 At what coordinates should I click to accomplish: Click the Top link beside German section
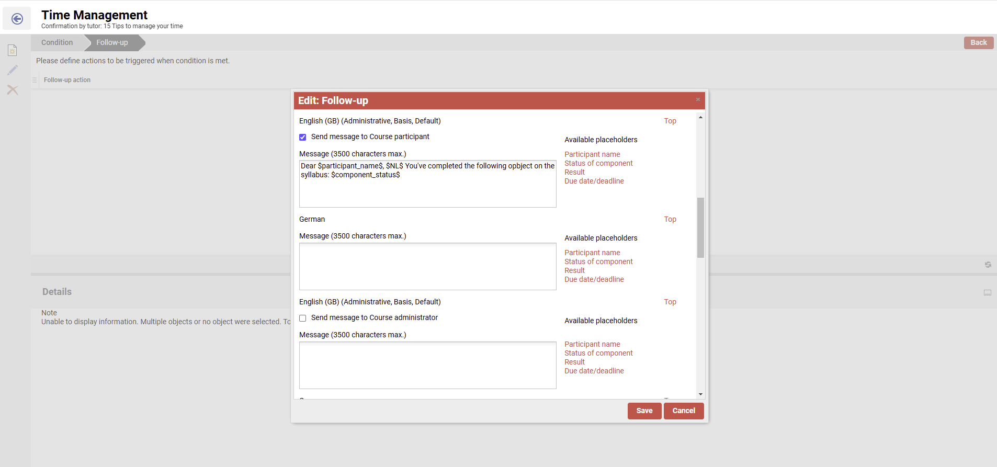(670, 219)
